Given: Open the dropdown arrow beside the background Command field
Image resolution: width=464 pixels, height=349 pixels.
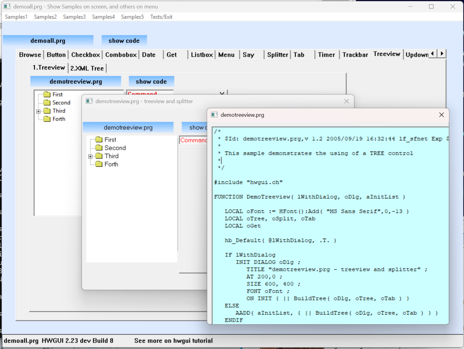Looking at the screenshot, I should [x=222, y=93].
